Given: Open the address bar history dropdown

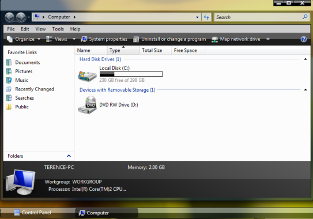Looking at the screenshot, I should point(197,17).
